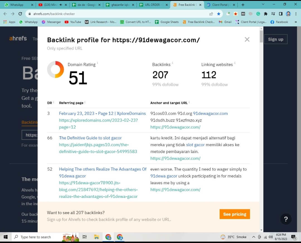
Task: Open The Definitive Guide to slot gacor link
Action: point(90,138)
